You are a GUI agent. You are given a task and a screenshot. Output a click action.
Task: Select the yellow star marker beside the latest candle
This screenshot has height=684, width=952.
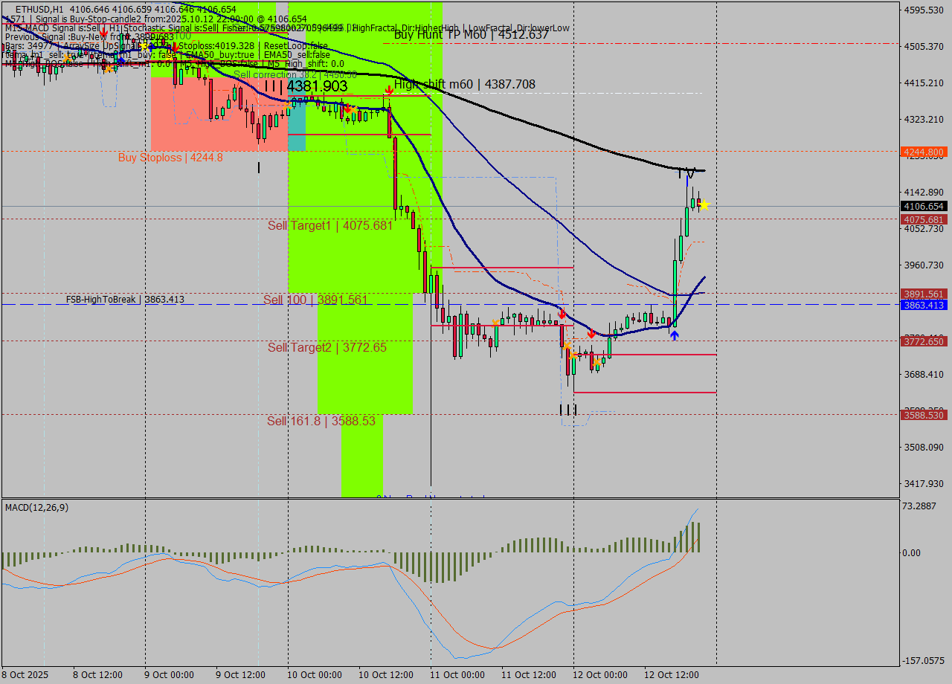click(x=703, y=206)
